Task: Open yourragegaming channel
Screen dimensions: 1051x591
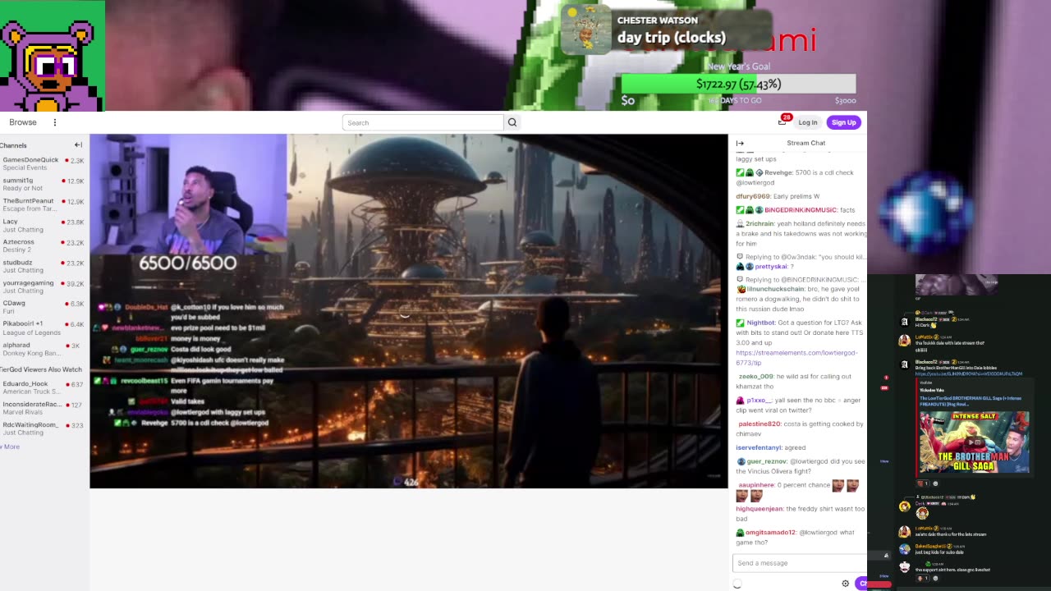Action: [43, 286]
